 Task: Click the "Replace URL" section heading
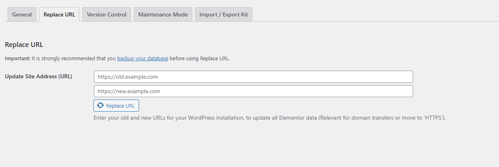(24, 45)
